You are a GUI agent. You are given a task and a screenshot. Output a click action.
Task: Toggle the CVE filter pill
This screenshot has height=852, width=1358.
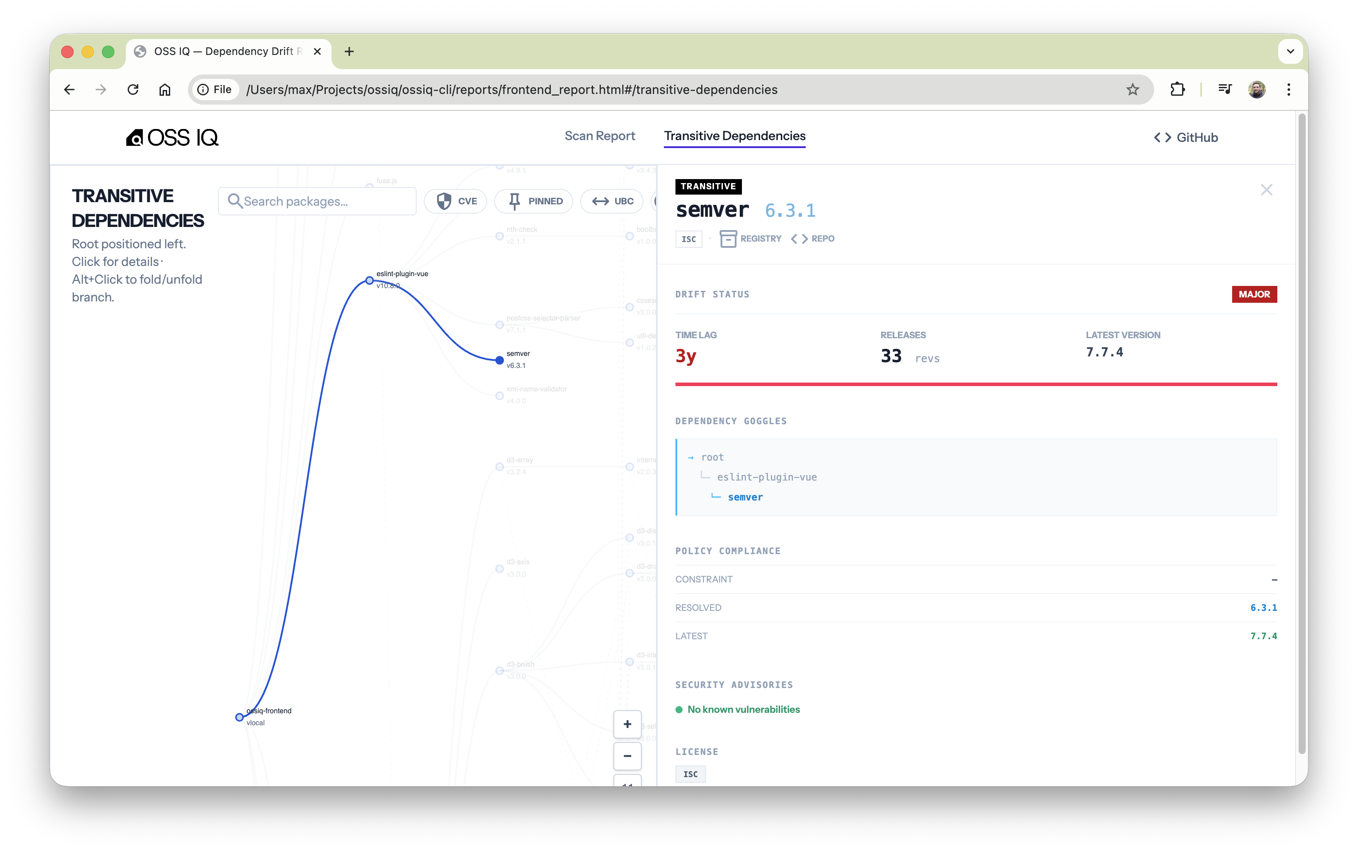pos(456,201)
